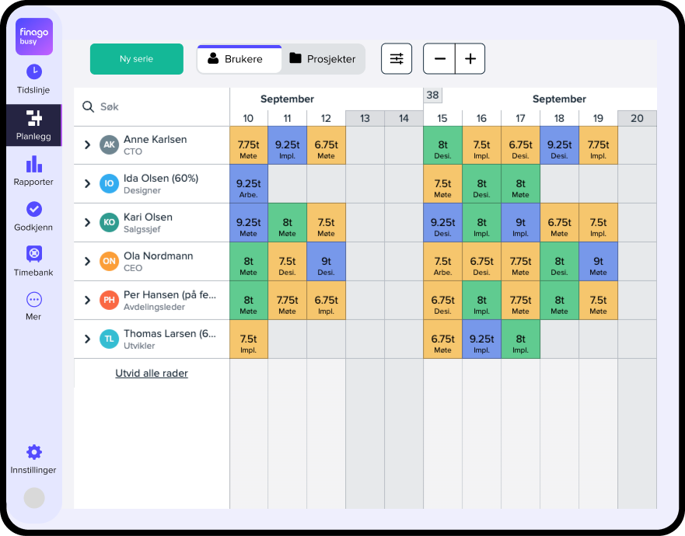
Task: Open the Timebank view
Action: (x=33, y=261)
